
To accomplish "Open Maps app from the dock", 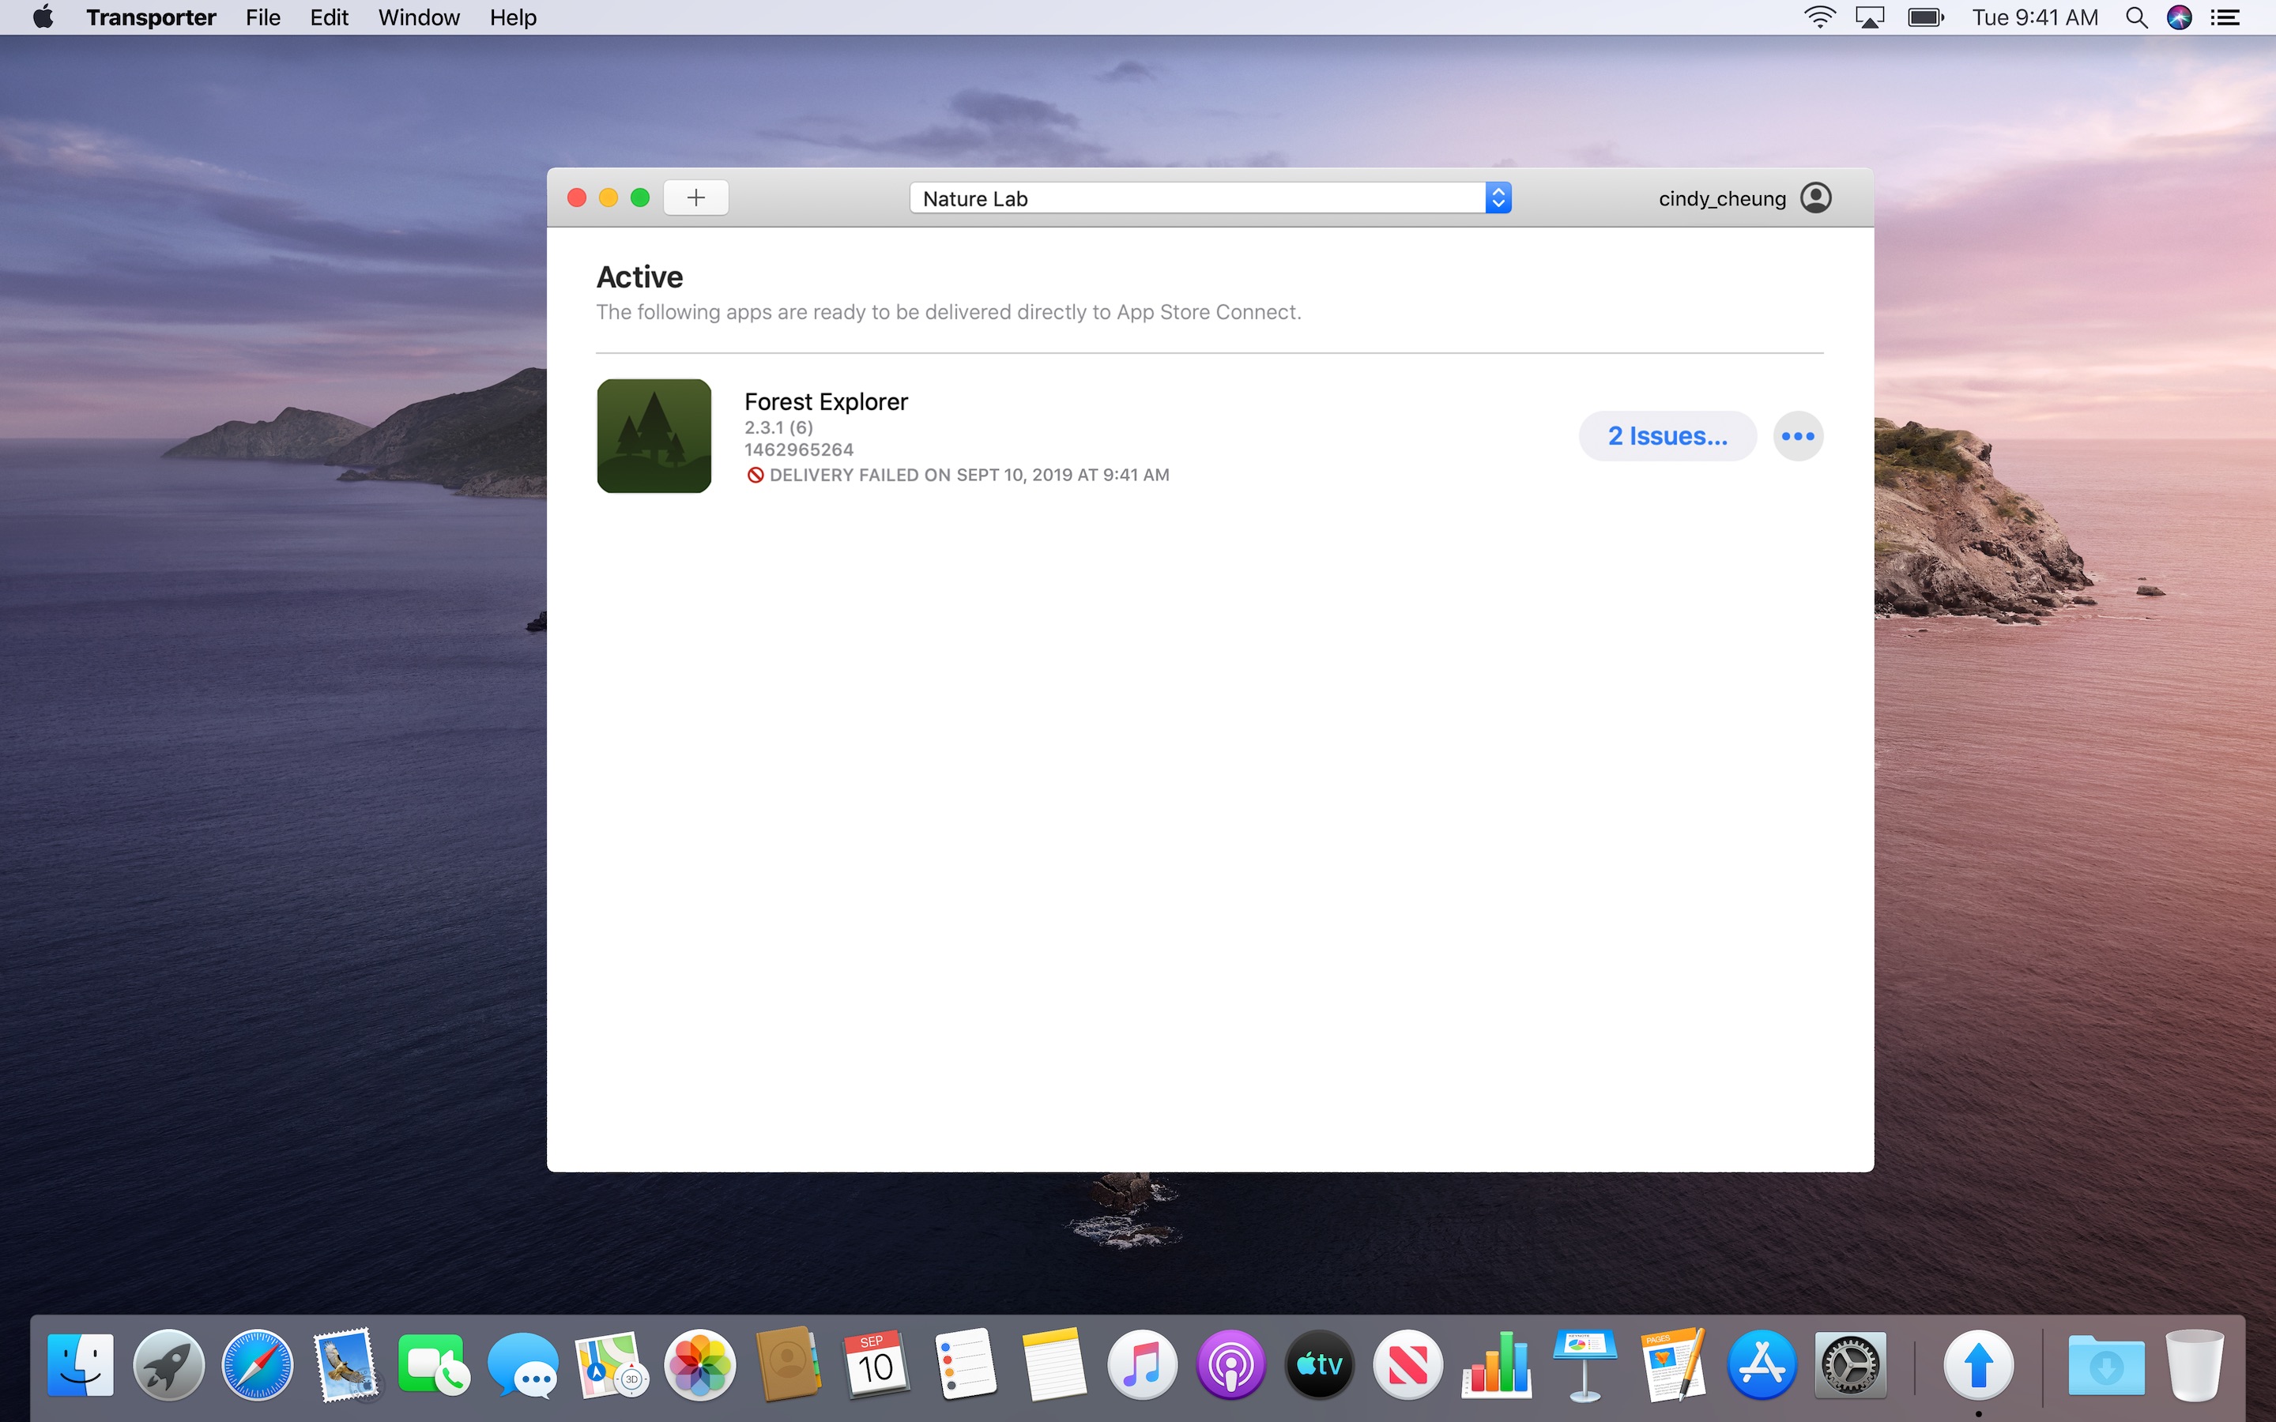I will pyautogui.click(x=606, y=1364).
